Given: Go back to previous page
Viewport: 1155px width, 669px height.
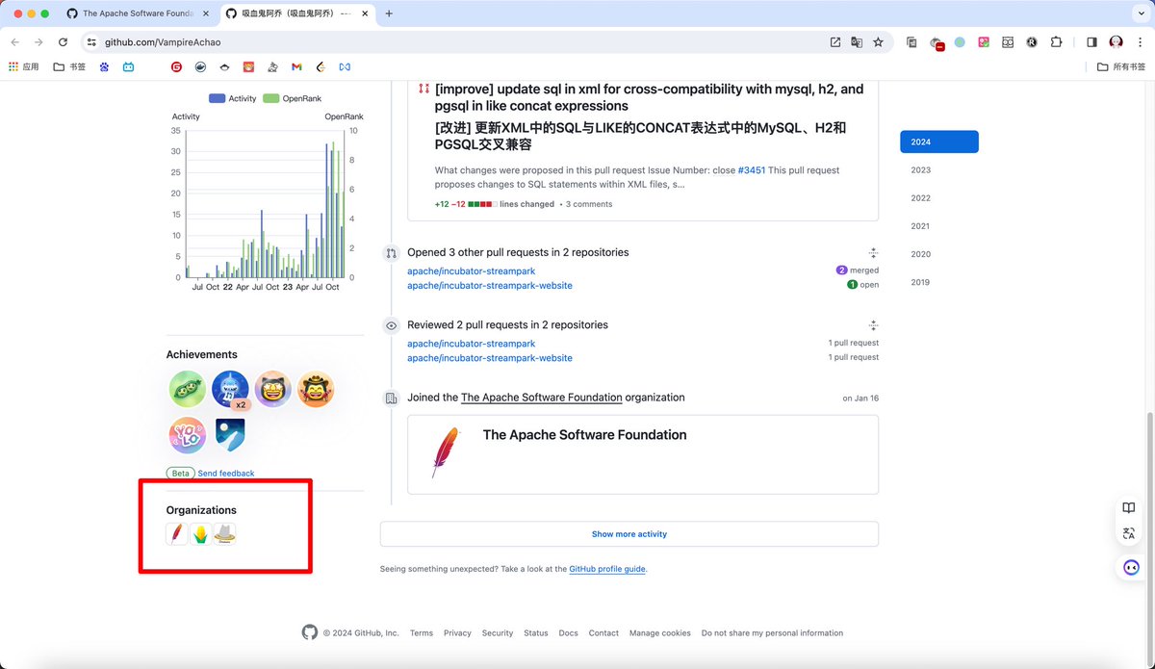Looking at the screenshot, I should [14, 42].
